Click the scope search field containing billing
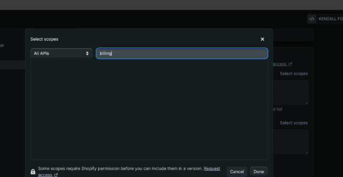This screenshot has height=177, width=343. tap(182, 53)
